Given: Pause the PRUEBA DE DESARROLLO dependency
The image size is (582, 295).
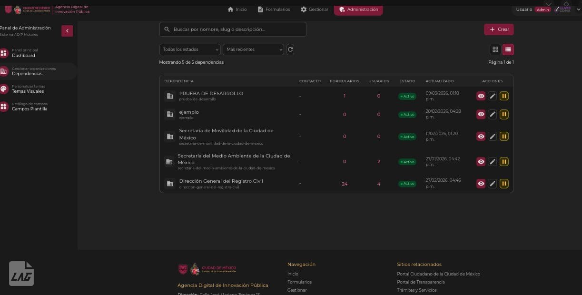Looking at the screenshot, I should pos(504,96).
